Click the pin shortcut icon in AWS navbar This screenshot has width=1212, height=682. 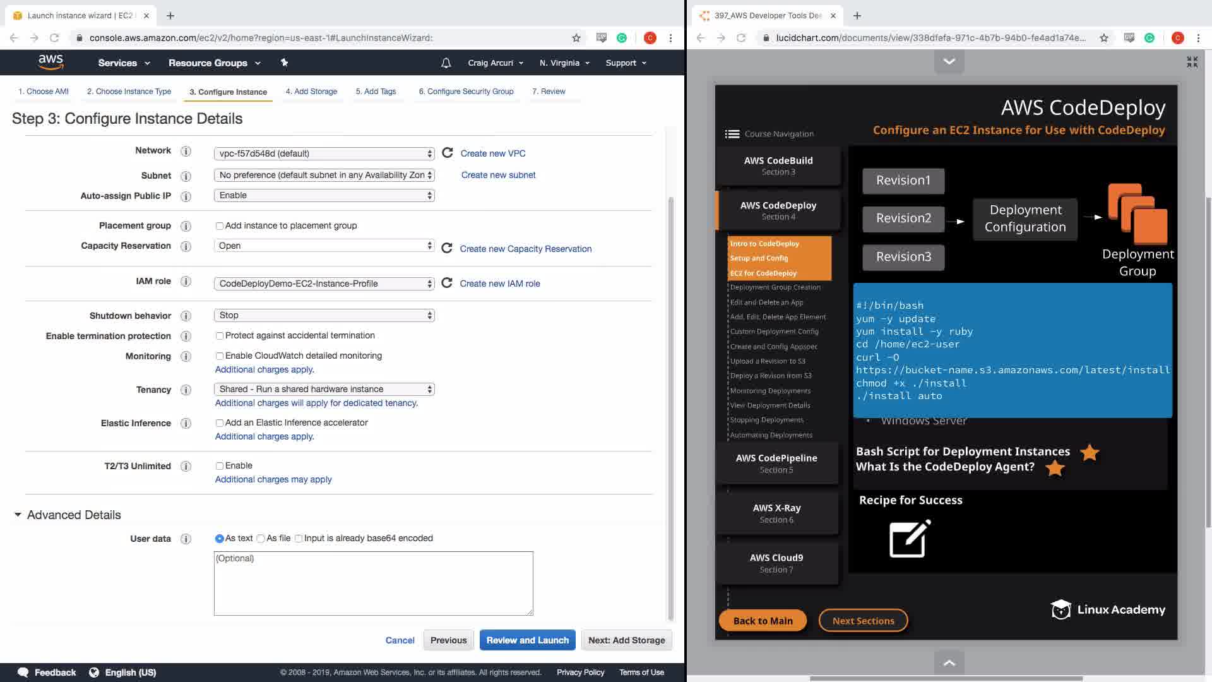coord(284,63)
